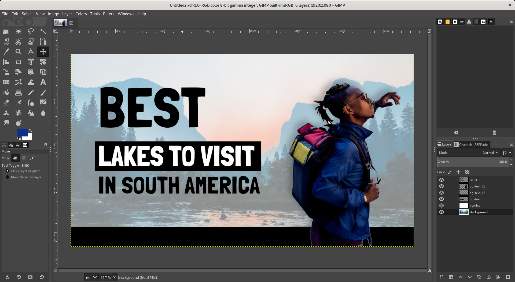
Task: Toggle visibility of bg-text layer
Action: 442,199
